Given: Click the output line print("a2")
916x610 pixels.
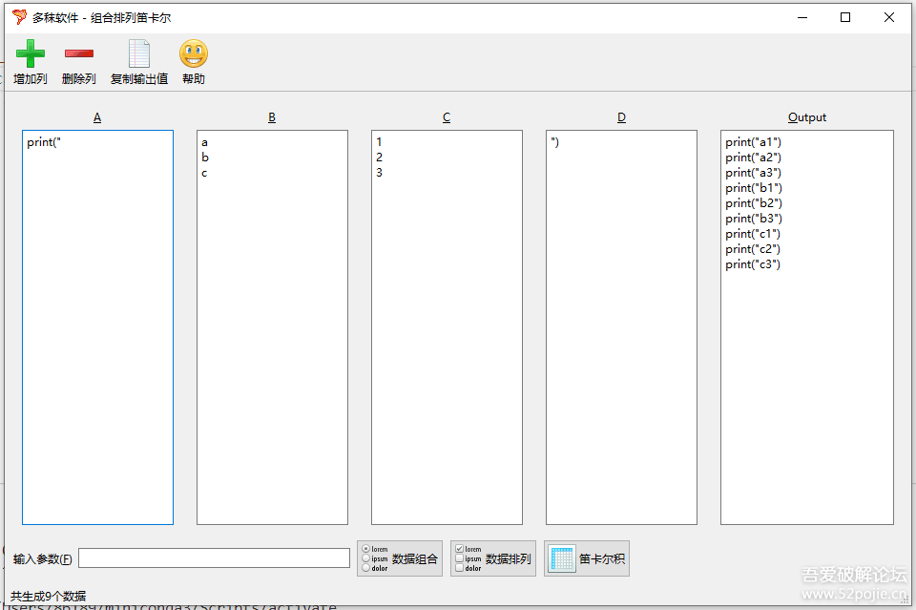Looking at the screenshot, I should pos(753,158).
